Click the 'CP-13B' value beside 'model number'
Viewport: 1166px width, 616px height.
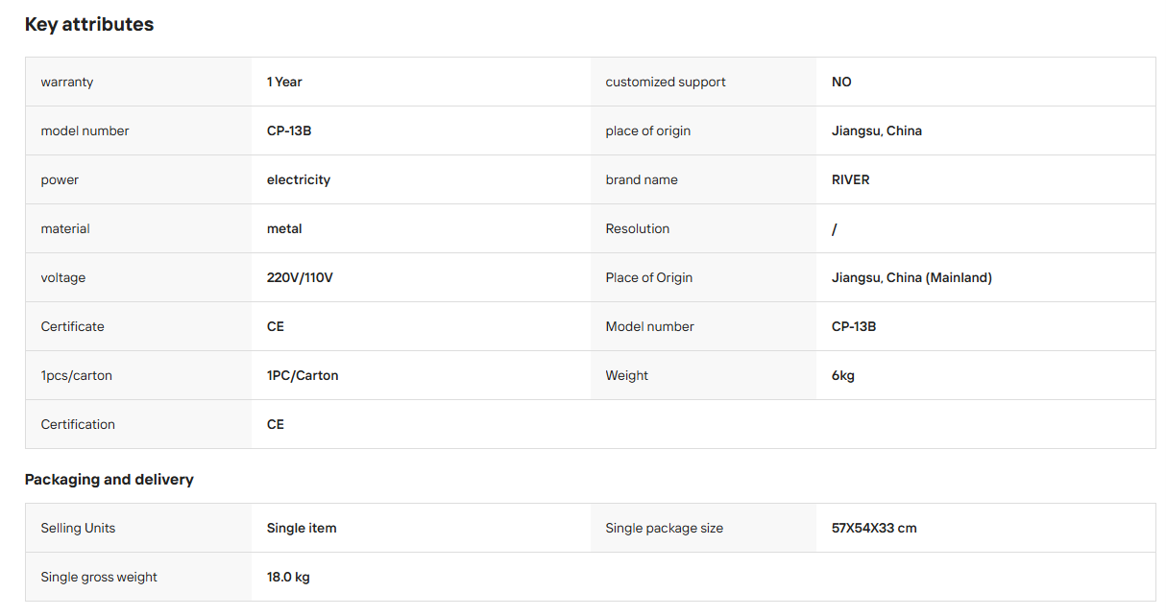click(x=289, y=130)
